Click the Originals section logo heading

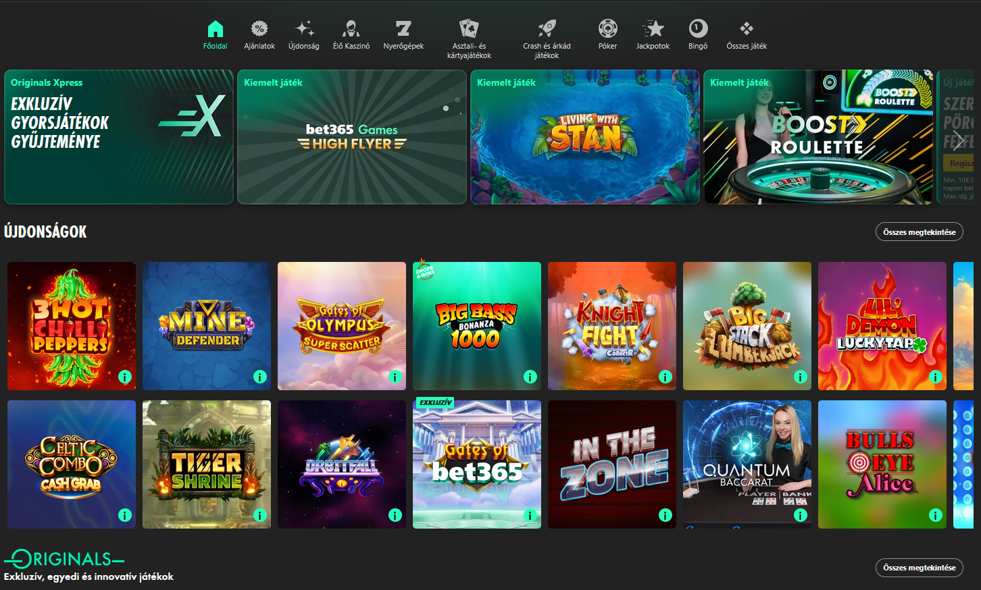(64, 559)
